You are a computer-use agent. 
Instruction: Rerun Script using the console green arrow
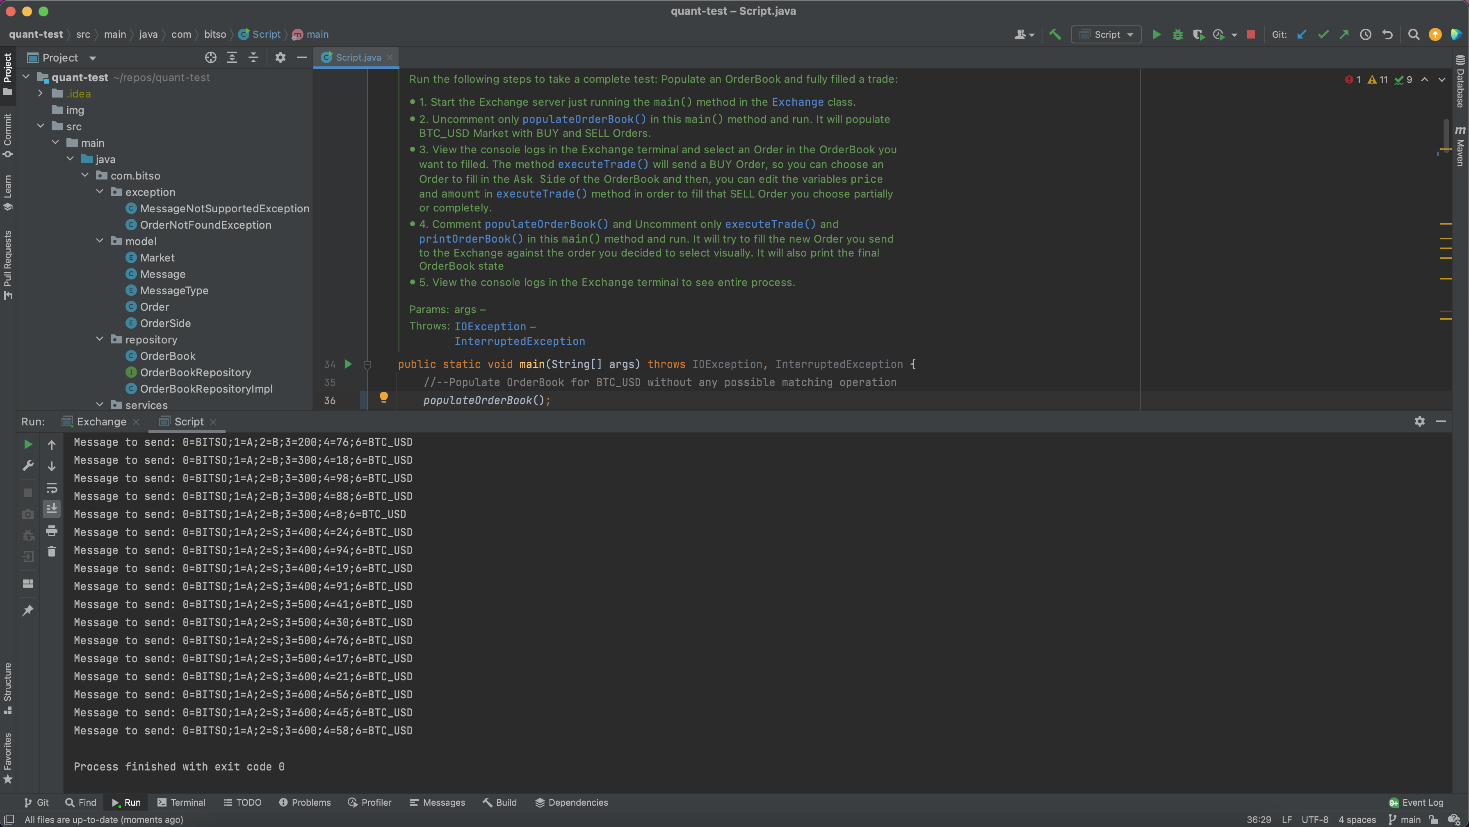pyautogui.click(x=27, y=445)
